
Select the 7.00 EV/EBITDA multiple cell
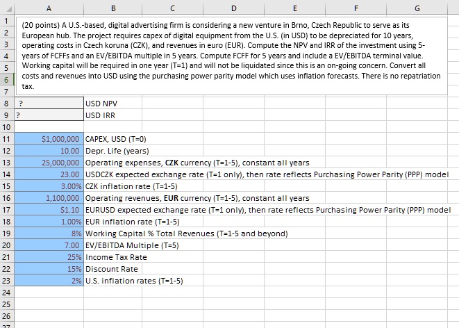pos(49,245)
